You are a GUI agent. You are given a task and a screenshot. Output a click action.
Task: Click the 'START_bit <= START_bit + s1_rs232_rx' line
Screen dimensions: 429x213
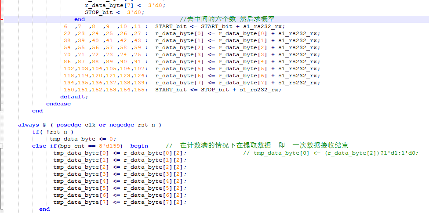pos(220,26)
